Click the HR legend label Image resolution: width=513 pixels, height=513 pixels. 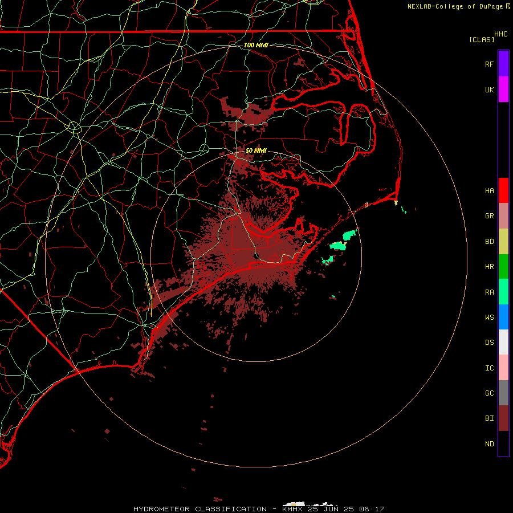tap(489, 267)
